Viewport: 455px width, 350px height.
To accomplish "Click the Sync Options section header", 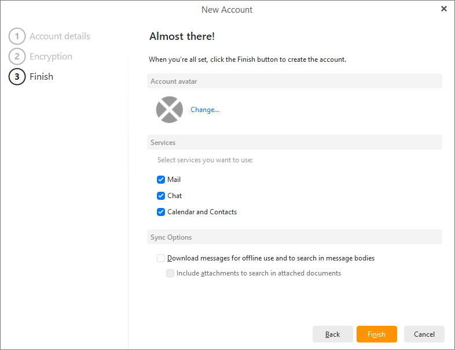I will pyautogui.click(x=294, y=237).
